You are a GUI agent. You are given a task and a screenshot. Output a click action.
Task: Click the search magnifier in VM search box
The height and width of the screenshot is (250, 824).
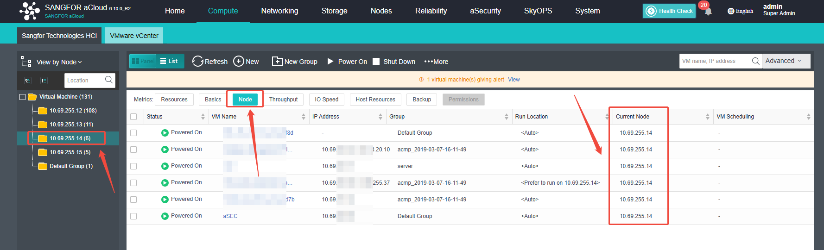(755, 61)
